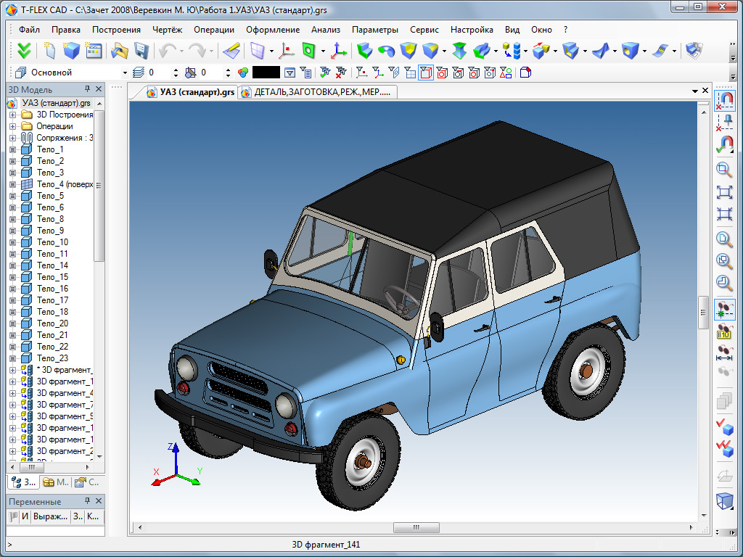Open the Файл menu
The height and width of the screenshot is (557, 743).
(29, 29)
